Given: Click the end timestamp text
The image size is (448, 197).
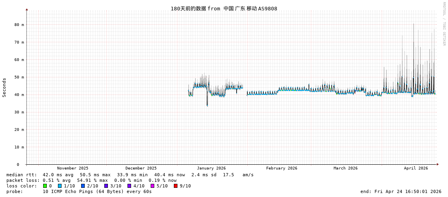Looking at the screenshot, I should tap(401, 191).
